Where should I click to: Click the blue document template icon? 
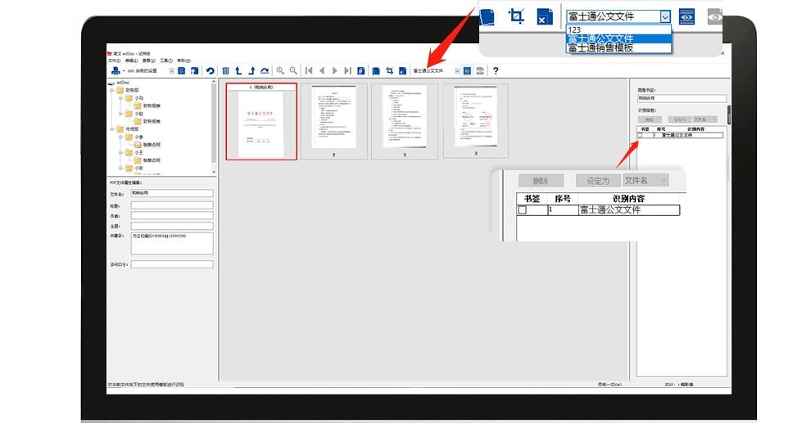click(375, 70)
